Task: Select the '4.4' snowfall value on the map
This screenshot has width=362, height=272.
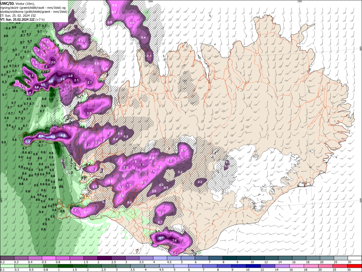Action: tap(51, 81)
